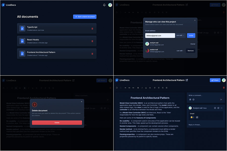
Task: Open the React Hooks document file icon
Action: tap(22, 41)
